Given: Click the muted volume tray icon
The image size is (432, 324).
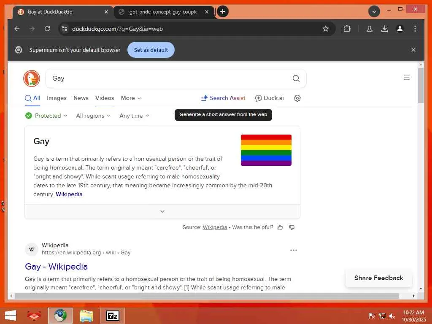Looking at the screenshot, I should click(x=392, y=316).
